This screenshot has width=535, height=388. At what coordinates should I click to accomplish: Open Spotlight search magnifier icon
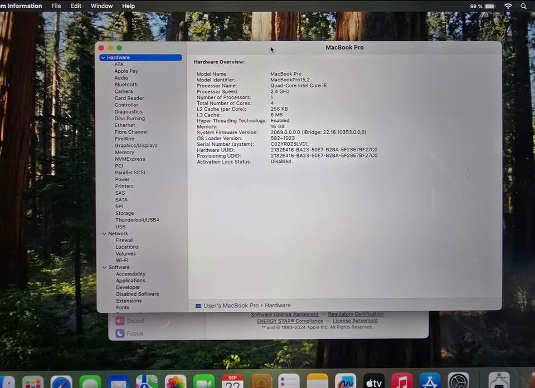(x=524, y=6)
